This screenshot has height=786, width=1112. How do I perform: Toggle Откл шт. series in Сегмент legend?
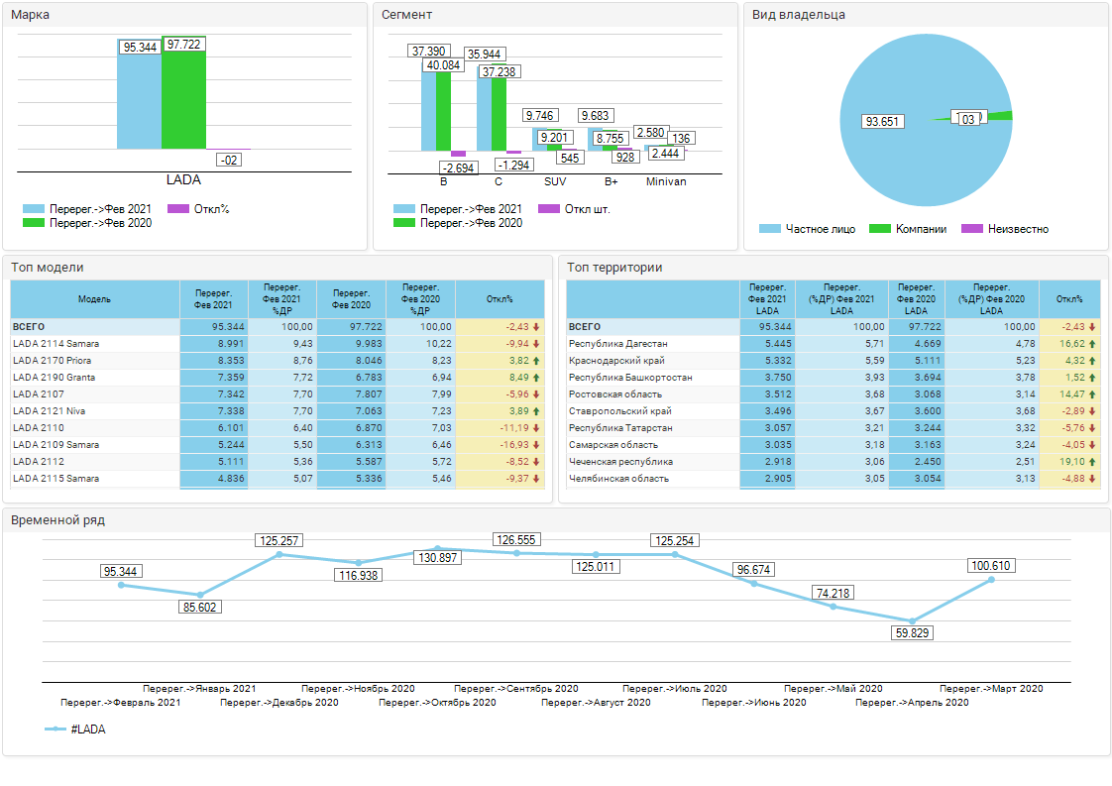549,209
